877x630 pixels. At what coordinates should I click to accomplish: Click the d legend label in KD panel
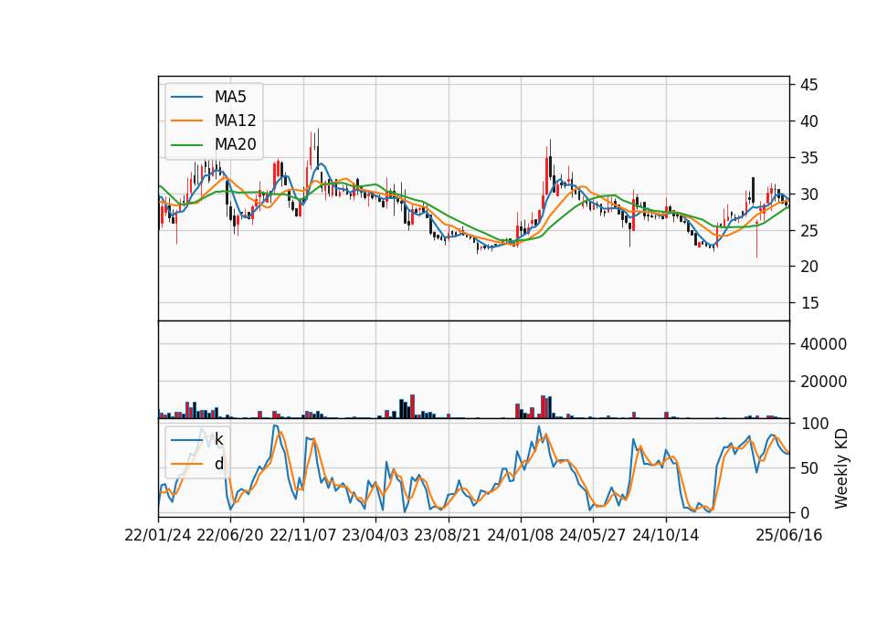coord(219,464)
